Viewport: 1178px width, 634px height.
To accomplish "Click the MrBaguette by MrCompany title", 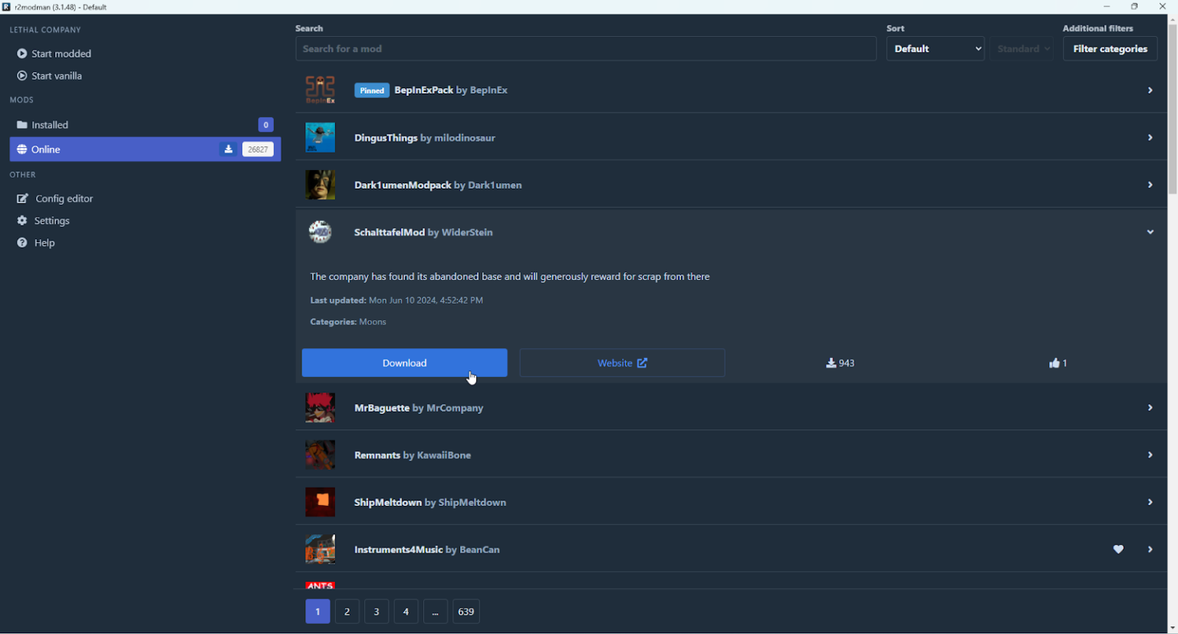I will [x=419, y=409].
